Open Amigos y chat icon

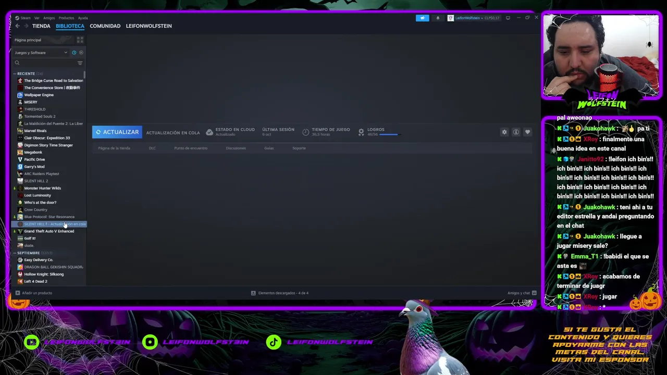534,293
